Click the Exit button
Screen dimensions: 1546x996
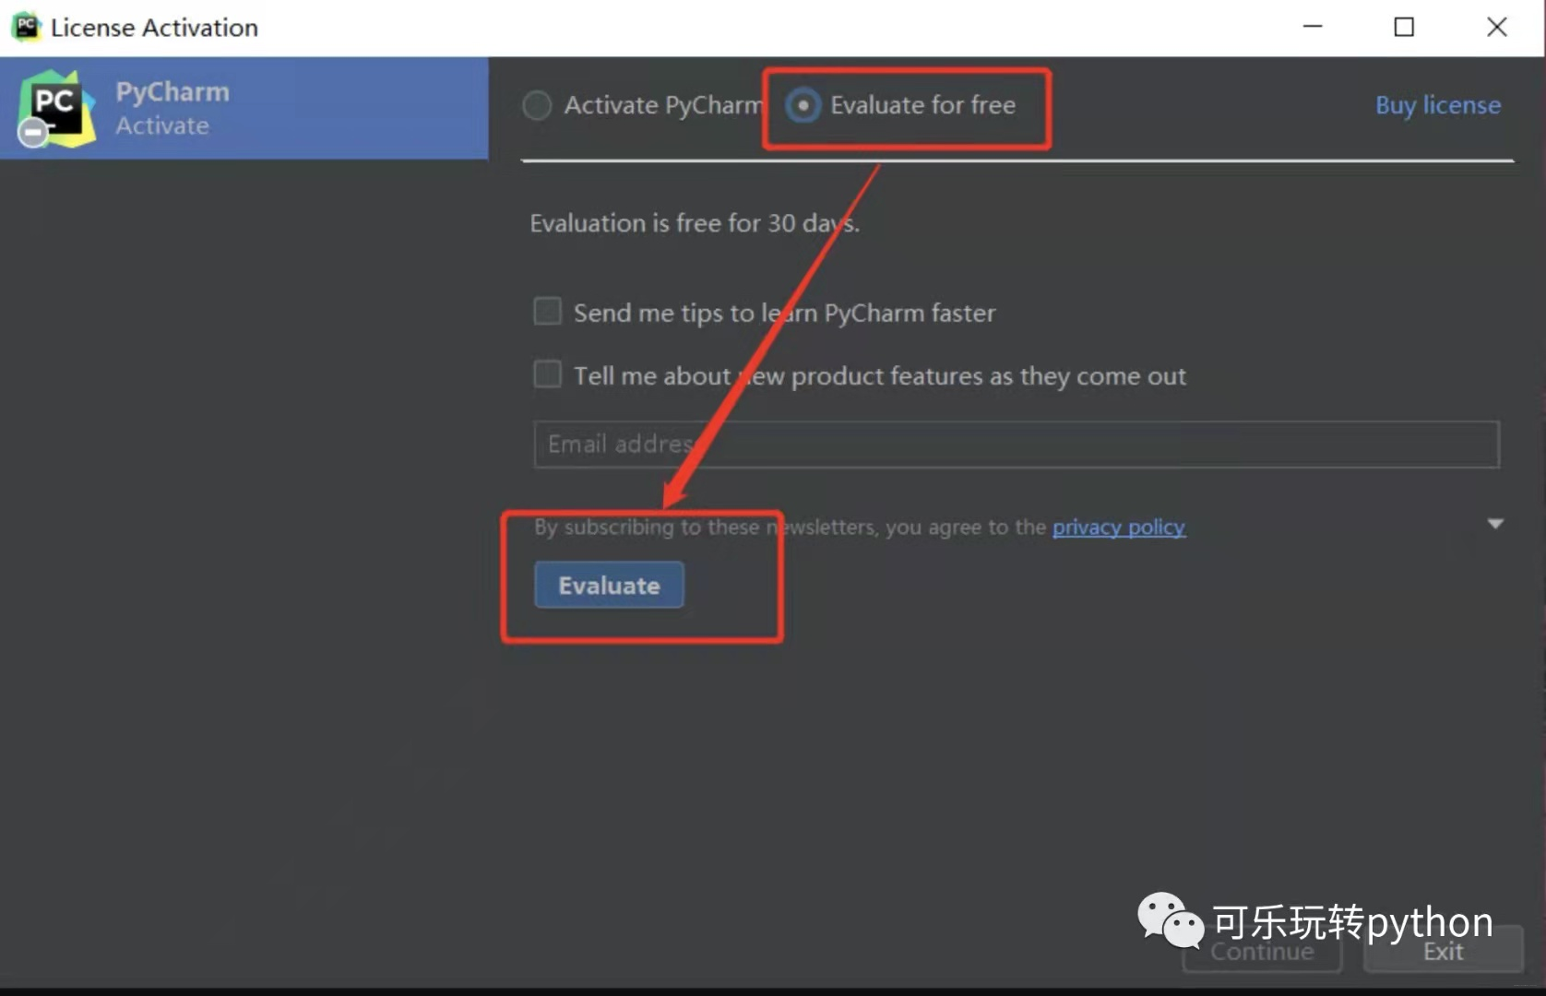[1443, 951]
